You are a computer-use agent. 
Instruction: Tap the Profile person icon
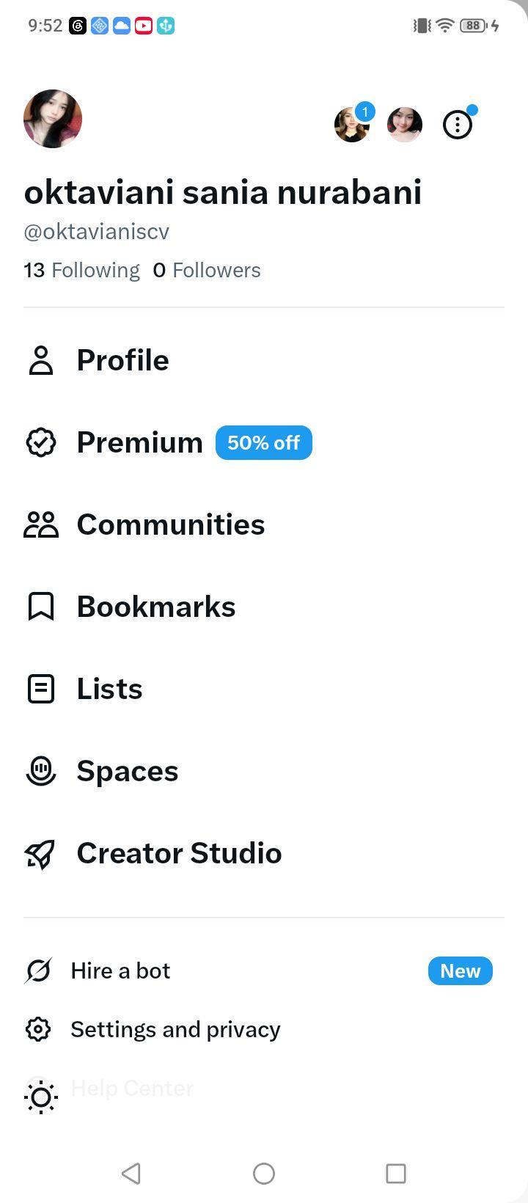point(41,361)
